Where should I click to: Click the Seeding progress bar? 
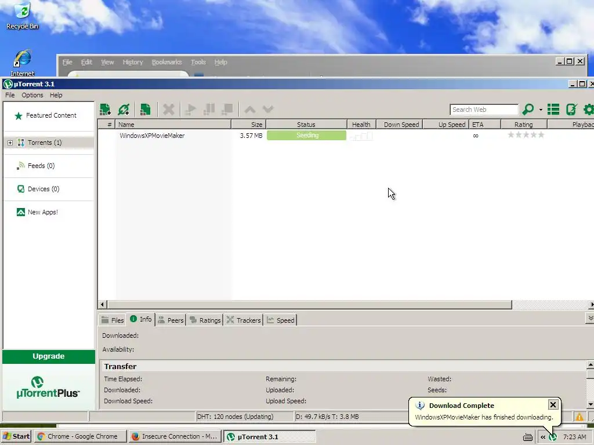click(x=306, y=136)
